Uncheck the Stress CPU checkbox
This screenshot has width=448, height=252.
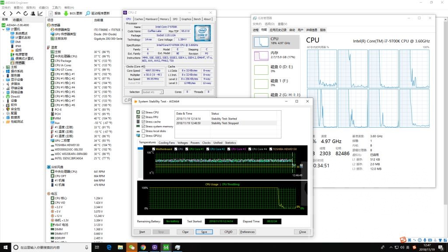coord(143,112)
